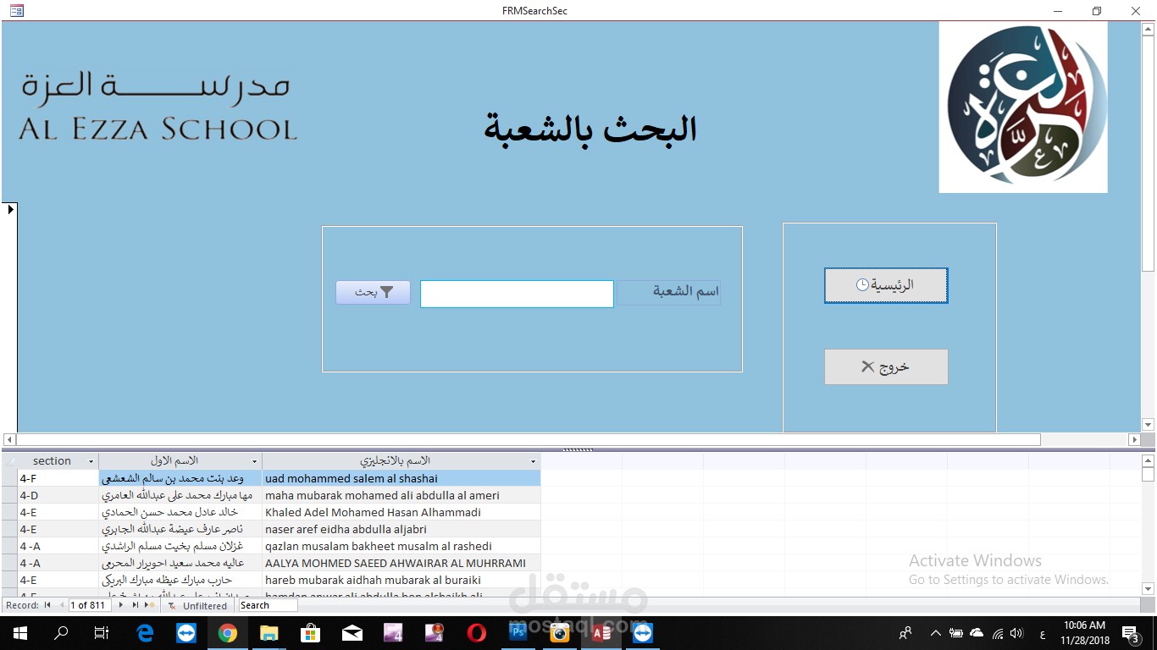This screenshot has height=650, width=1157.
Task: Click the Al Ezza school logo image
Action: 1023,107
